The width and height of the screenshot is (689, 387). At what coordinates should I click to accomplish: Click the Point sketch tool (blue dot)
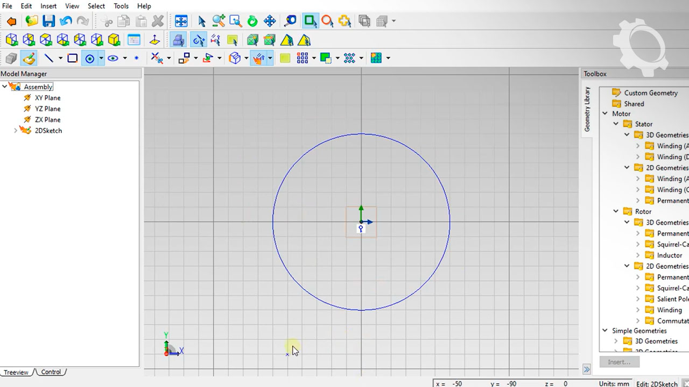pyautogui.click(x=136, y=58)
